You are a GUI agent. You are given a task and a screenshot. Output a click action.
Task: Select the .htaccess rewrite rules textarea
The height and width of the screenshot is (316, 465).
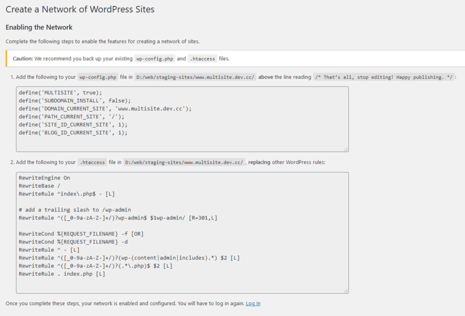tap(182, 231)
